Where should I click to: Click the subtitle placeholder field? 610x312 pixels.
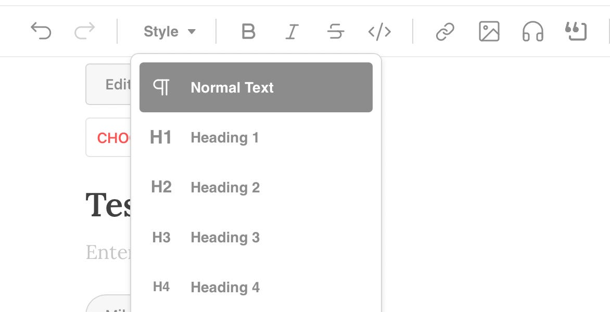pyautogui.click(x=109, y=251)
